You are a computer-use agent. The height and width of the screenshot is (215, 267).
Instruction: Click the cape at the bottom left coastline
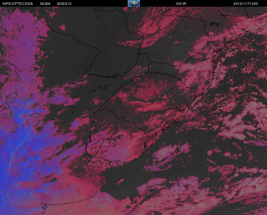tap(43, 206)
